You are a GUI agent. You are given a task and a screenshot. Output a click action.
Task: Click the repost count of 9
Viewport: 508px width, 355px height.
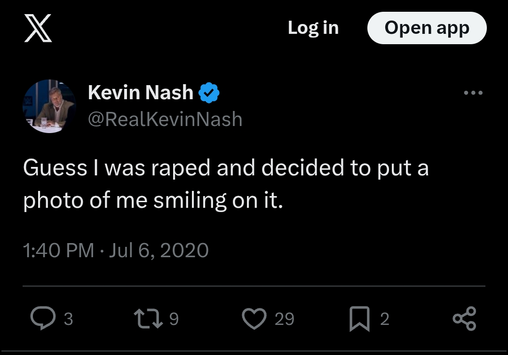pyautogui.click(x=174, y=319)
